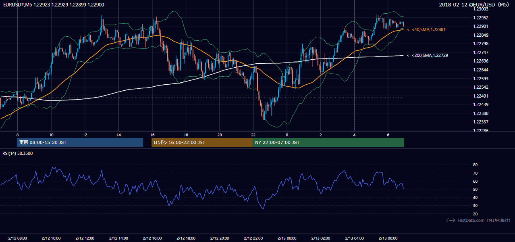Screen dimensions: 515x242
Task: Click price axis value 1.22747
Action: click(x=480, y=52)
